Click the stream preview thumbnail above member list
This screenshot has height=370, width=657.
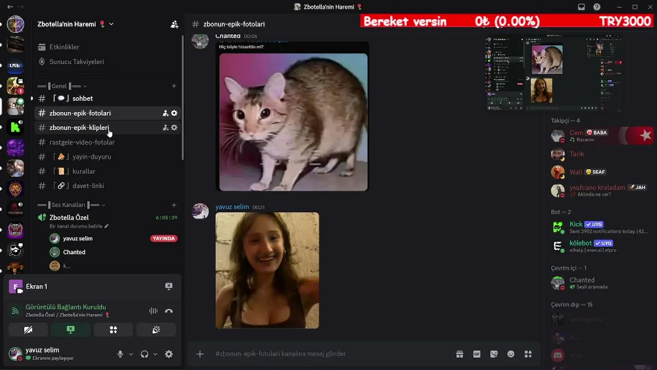[553, 72]
